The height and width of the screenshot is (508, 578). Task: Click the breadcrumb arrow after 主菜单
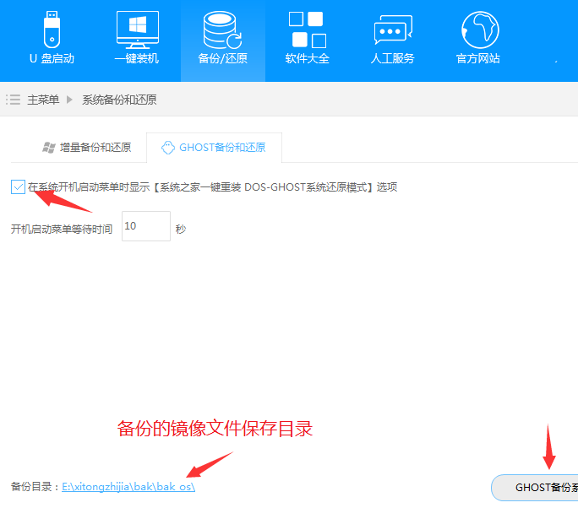tap(70, 100)
